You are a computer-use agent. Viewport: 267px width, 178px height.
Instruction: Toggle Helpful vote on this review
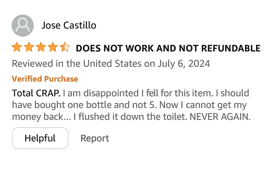[x=40, y=138]
